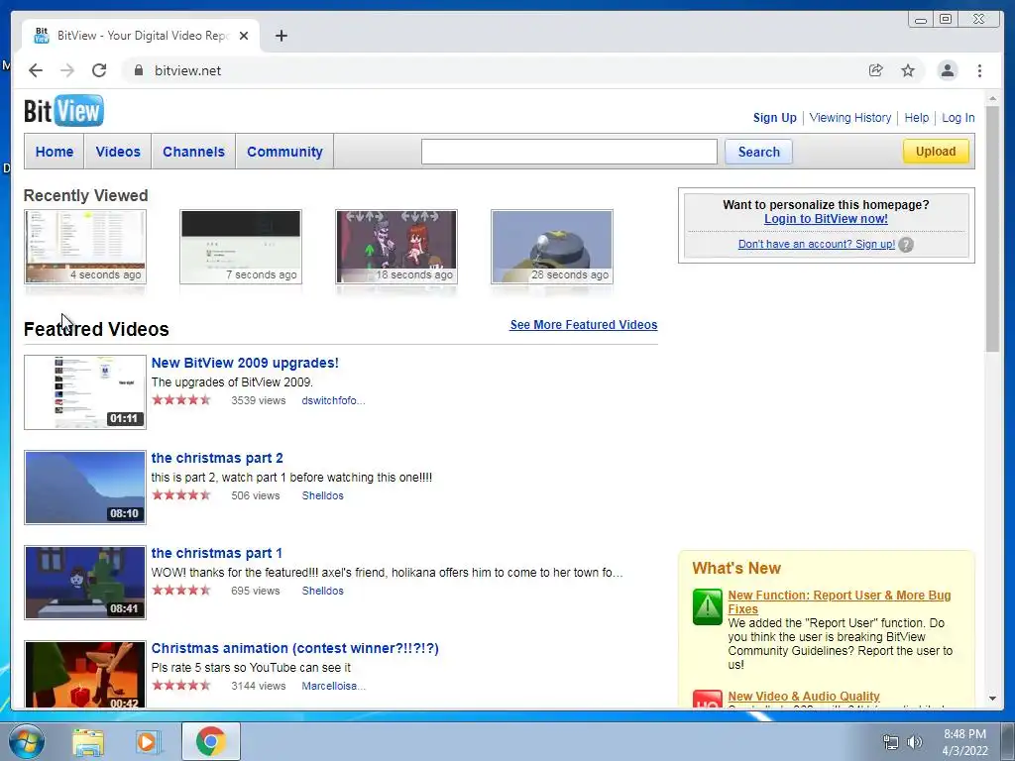Click the Sign Up link in the header
Image resolution: width=1015 pixels, height=761 pixels.
coord(775,118)
